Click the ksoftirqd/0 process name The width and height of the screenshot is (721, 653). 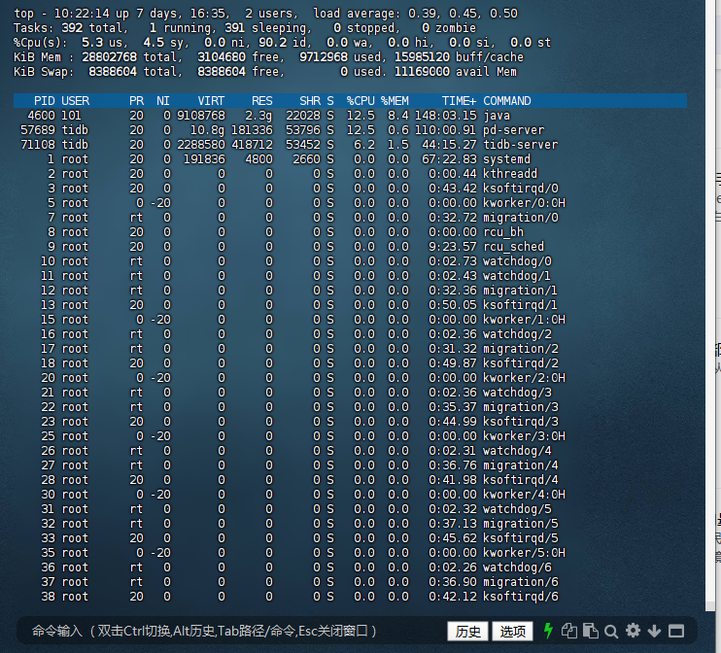coord(521,189)
